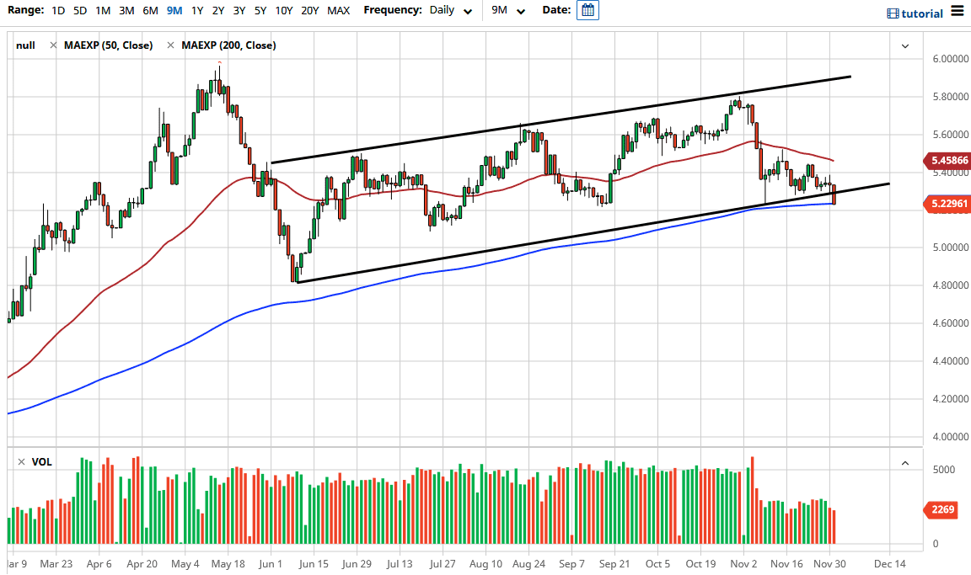The height and width of the screenshot is (575, 971).
Task: Expand the VOL panel
Action: (x=904, y=461)
